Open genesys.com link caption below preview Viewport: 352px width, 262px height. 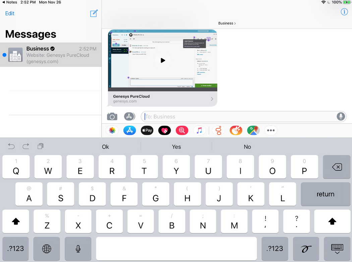tap(125, 102)
